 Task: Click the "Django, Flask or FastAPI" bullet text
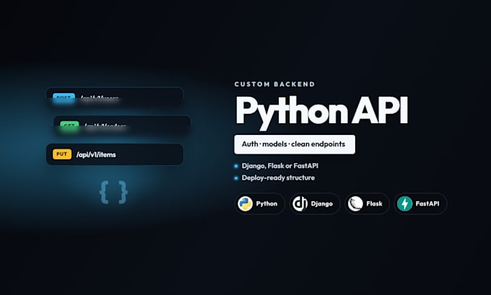[280, 166]
